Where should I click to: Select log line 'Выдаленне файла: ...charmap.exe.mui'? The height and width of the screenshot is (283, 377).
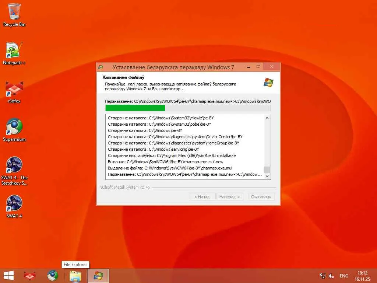170,168
